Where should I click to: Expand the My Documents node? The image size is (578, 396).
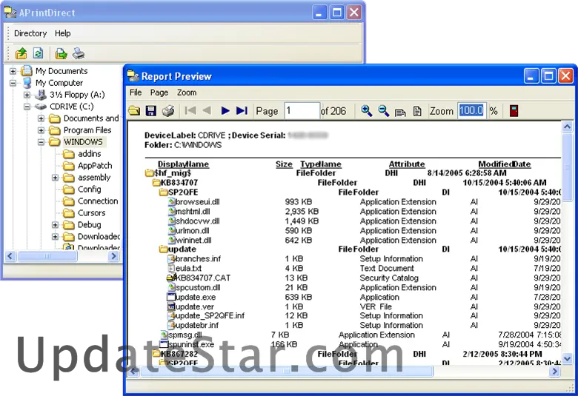pyautogui.click(x=13, y=71)
